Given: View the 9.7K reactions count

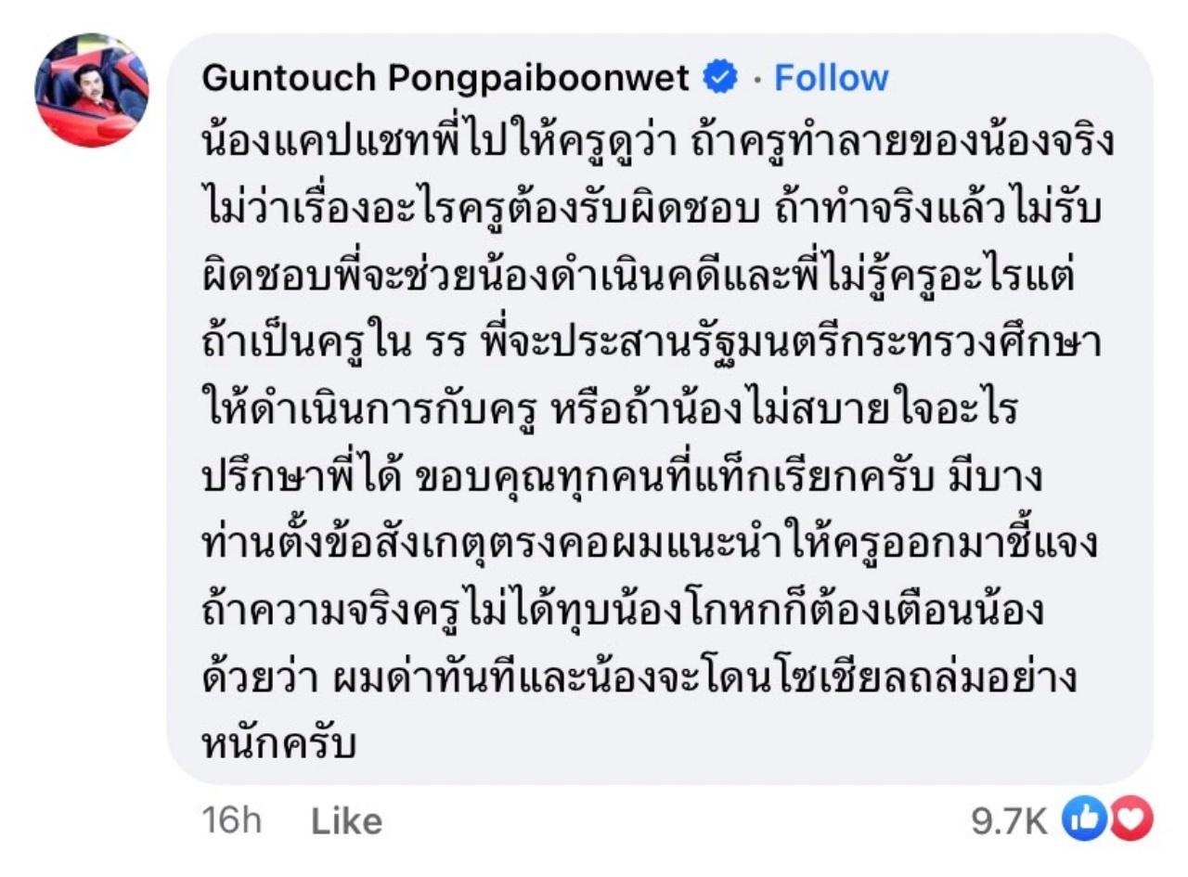Looking at the screenshot, I should point(1009,820).
